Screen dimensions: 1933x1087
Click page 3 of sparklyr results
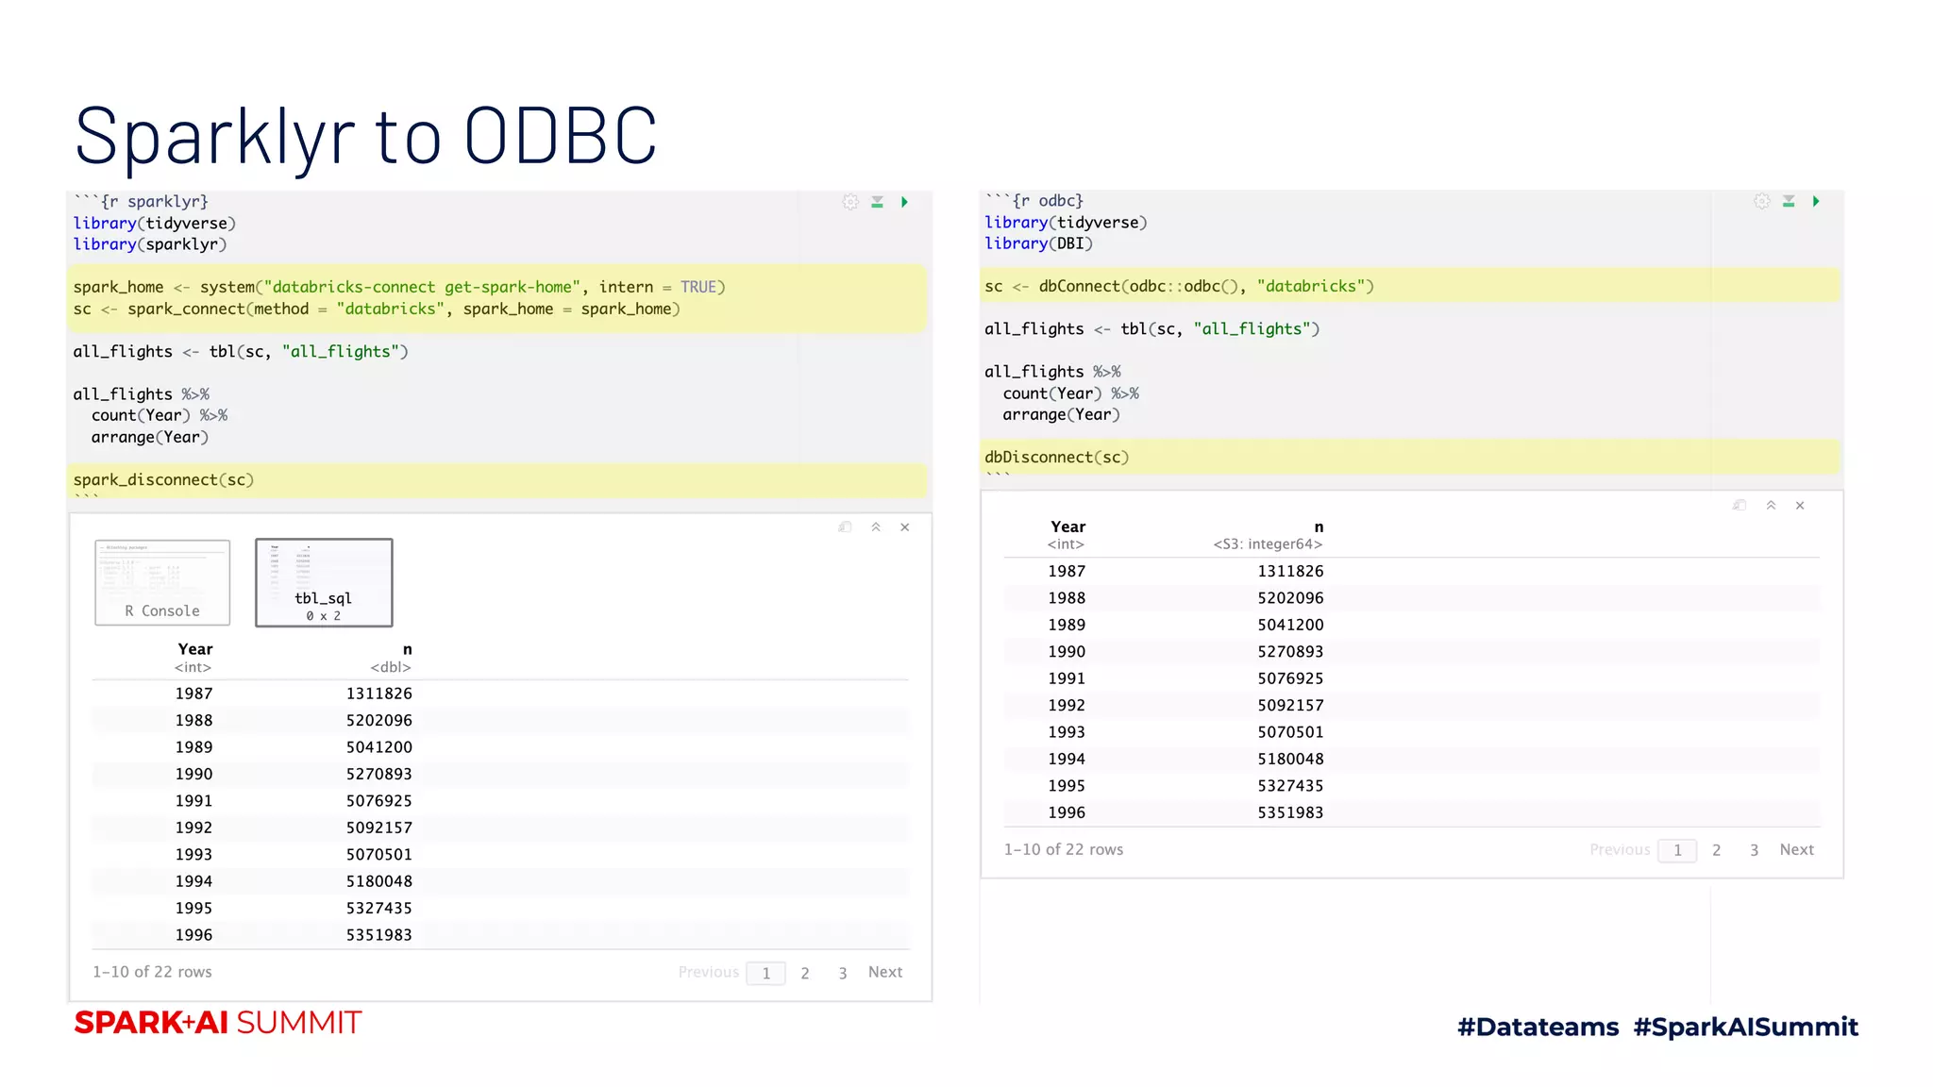tap(842, 973)
